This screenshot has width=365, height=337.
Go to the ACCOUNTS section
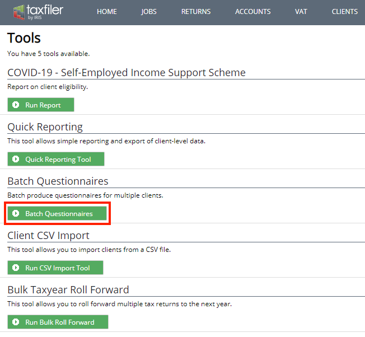coord(253,12)
